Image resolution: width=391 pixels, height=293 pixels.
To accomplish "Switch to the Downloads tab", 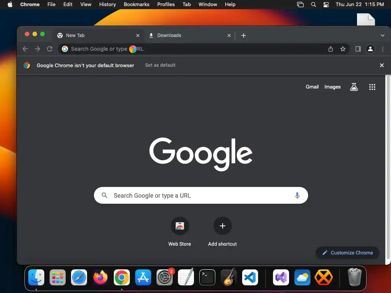I will [189, 35].
